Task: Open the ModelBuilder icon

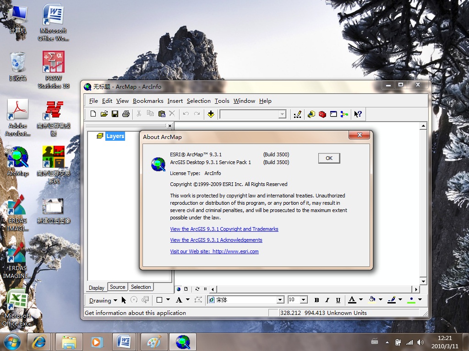Action: tap(344, 114)
